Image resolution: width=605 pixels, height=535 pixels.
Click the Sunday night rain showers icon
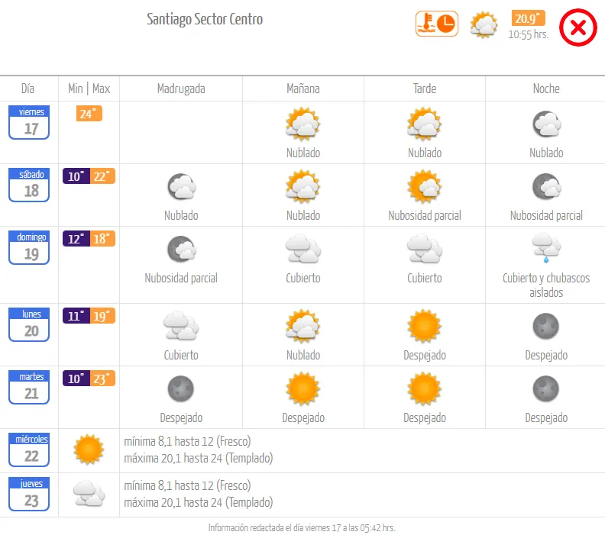click(546, 248)
